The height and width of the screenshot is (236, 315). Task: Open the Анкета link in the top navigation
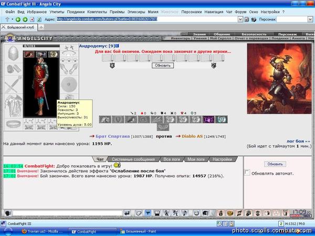tap(299, 38)
